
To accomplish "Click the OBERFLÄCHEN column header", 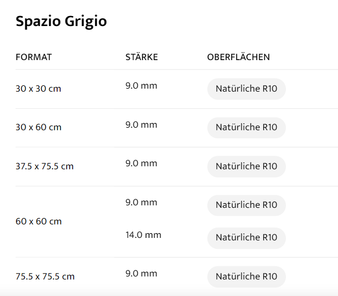I will [238, 57].
